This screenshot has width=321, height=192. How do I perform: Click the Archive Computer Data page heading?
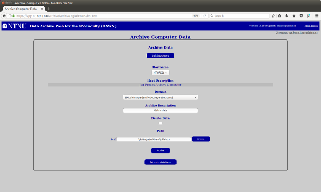(160, 37)
